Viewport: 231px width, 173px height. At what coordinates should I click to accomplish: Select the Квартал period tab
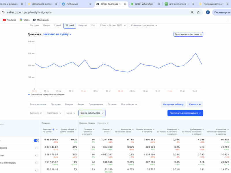tap(83, 25)
